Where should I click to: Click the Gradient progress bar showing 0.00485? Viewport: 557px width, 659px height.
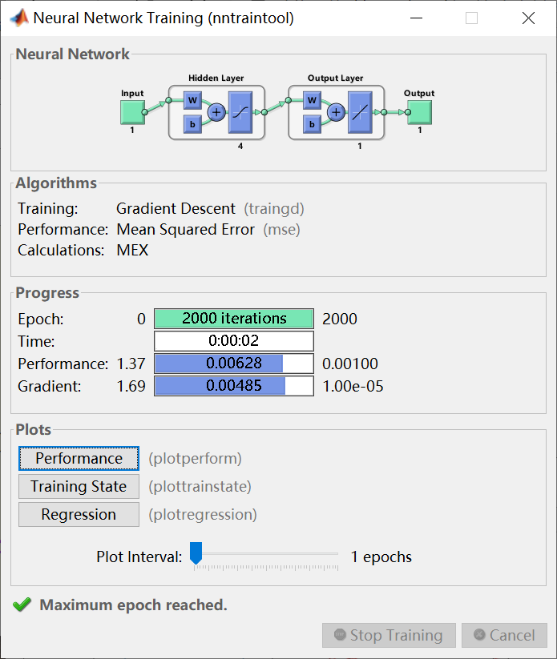coord(233,386)
